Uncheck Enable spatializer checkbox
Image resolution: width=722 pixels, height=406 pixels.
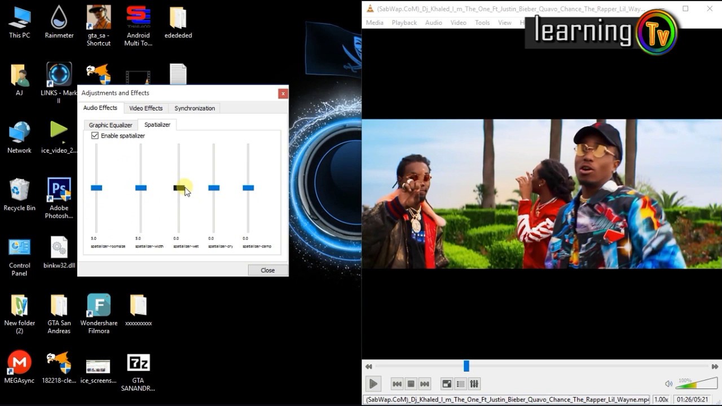pos(95,136)
